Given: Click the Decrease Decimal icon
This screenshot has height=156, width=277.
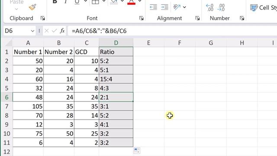Looking at the screenshot, I should click(x=221, y=7).
